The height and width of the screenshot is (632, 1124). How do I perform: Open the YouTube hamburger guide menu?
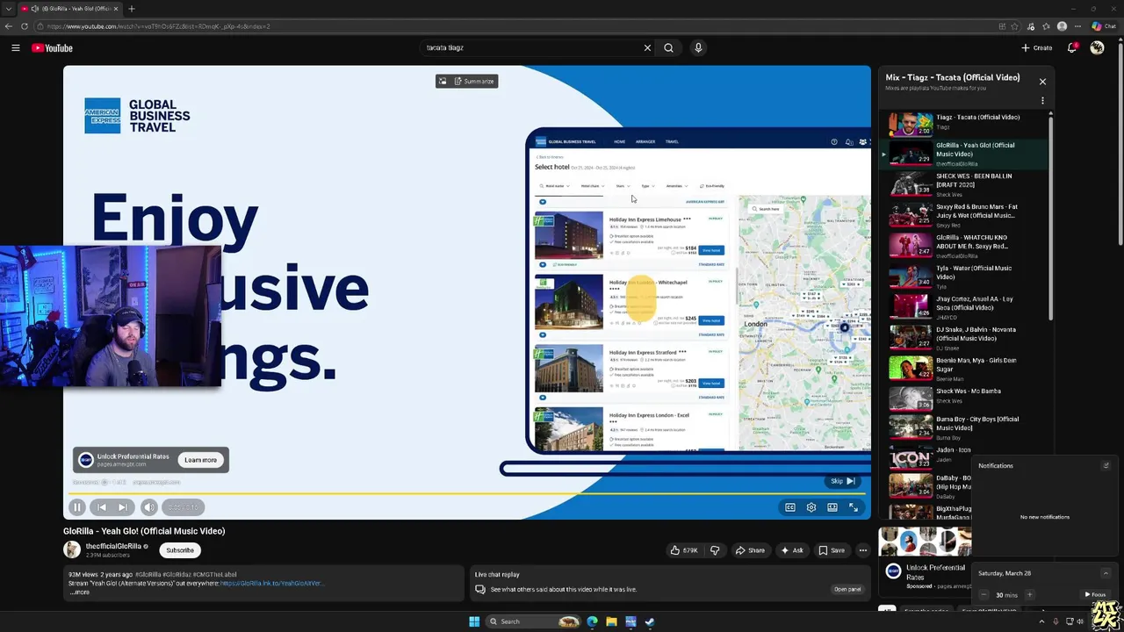(16, 48)
